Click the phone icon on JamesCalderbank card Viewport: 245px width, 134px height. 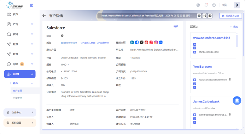point(194,122)
